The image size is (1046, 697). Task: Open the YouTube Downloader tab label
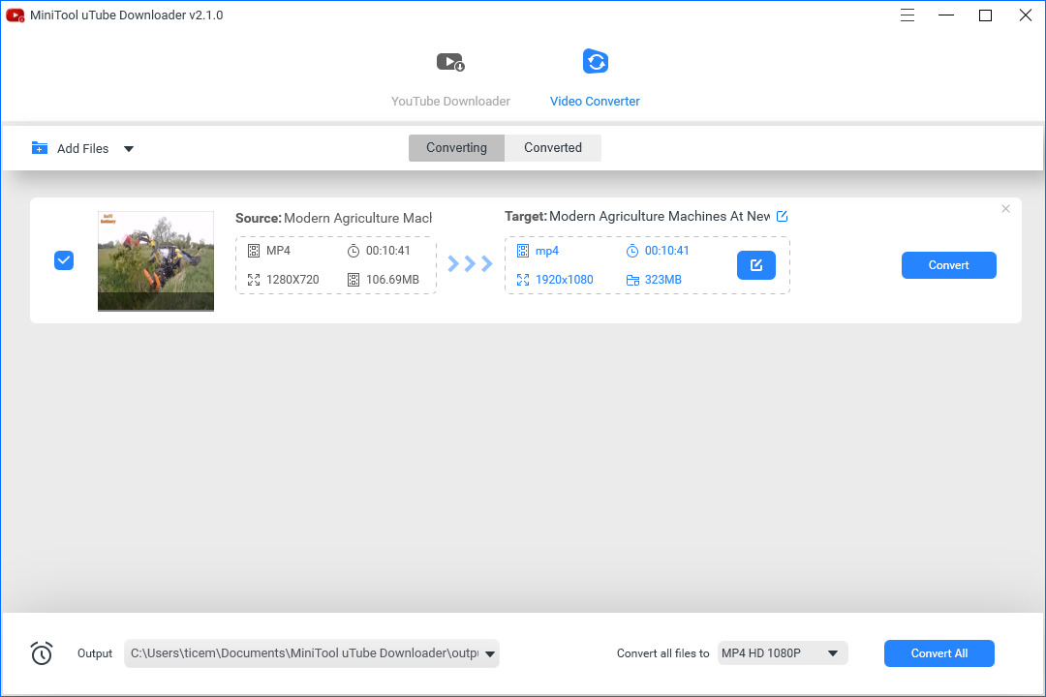click(450, 102)
